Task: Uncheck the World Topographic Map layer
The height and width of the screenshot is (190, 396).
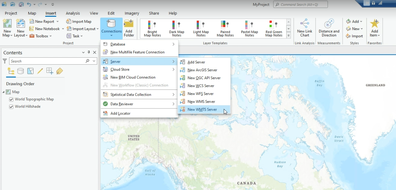Action: pos(11,99)
